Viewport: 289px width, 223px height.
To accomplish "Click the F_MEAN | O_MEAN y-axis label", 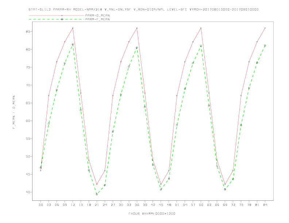I will (x=14, y=112).
